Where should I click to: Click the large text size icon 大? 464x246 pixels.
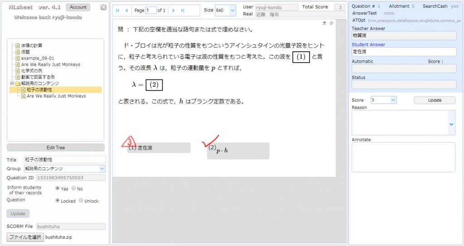tap(324, 23)
